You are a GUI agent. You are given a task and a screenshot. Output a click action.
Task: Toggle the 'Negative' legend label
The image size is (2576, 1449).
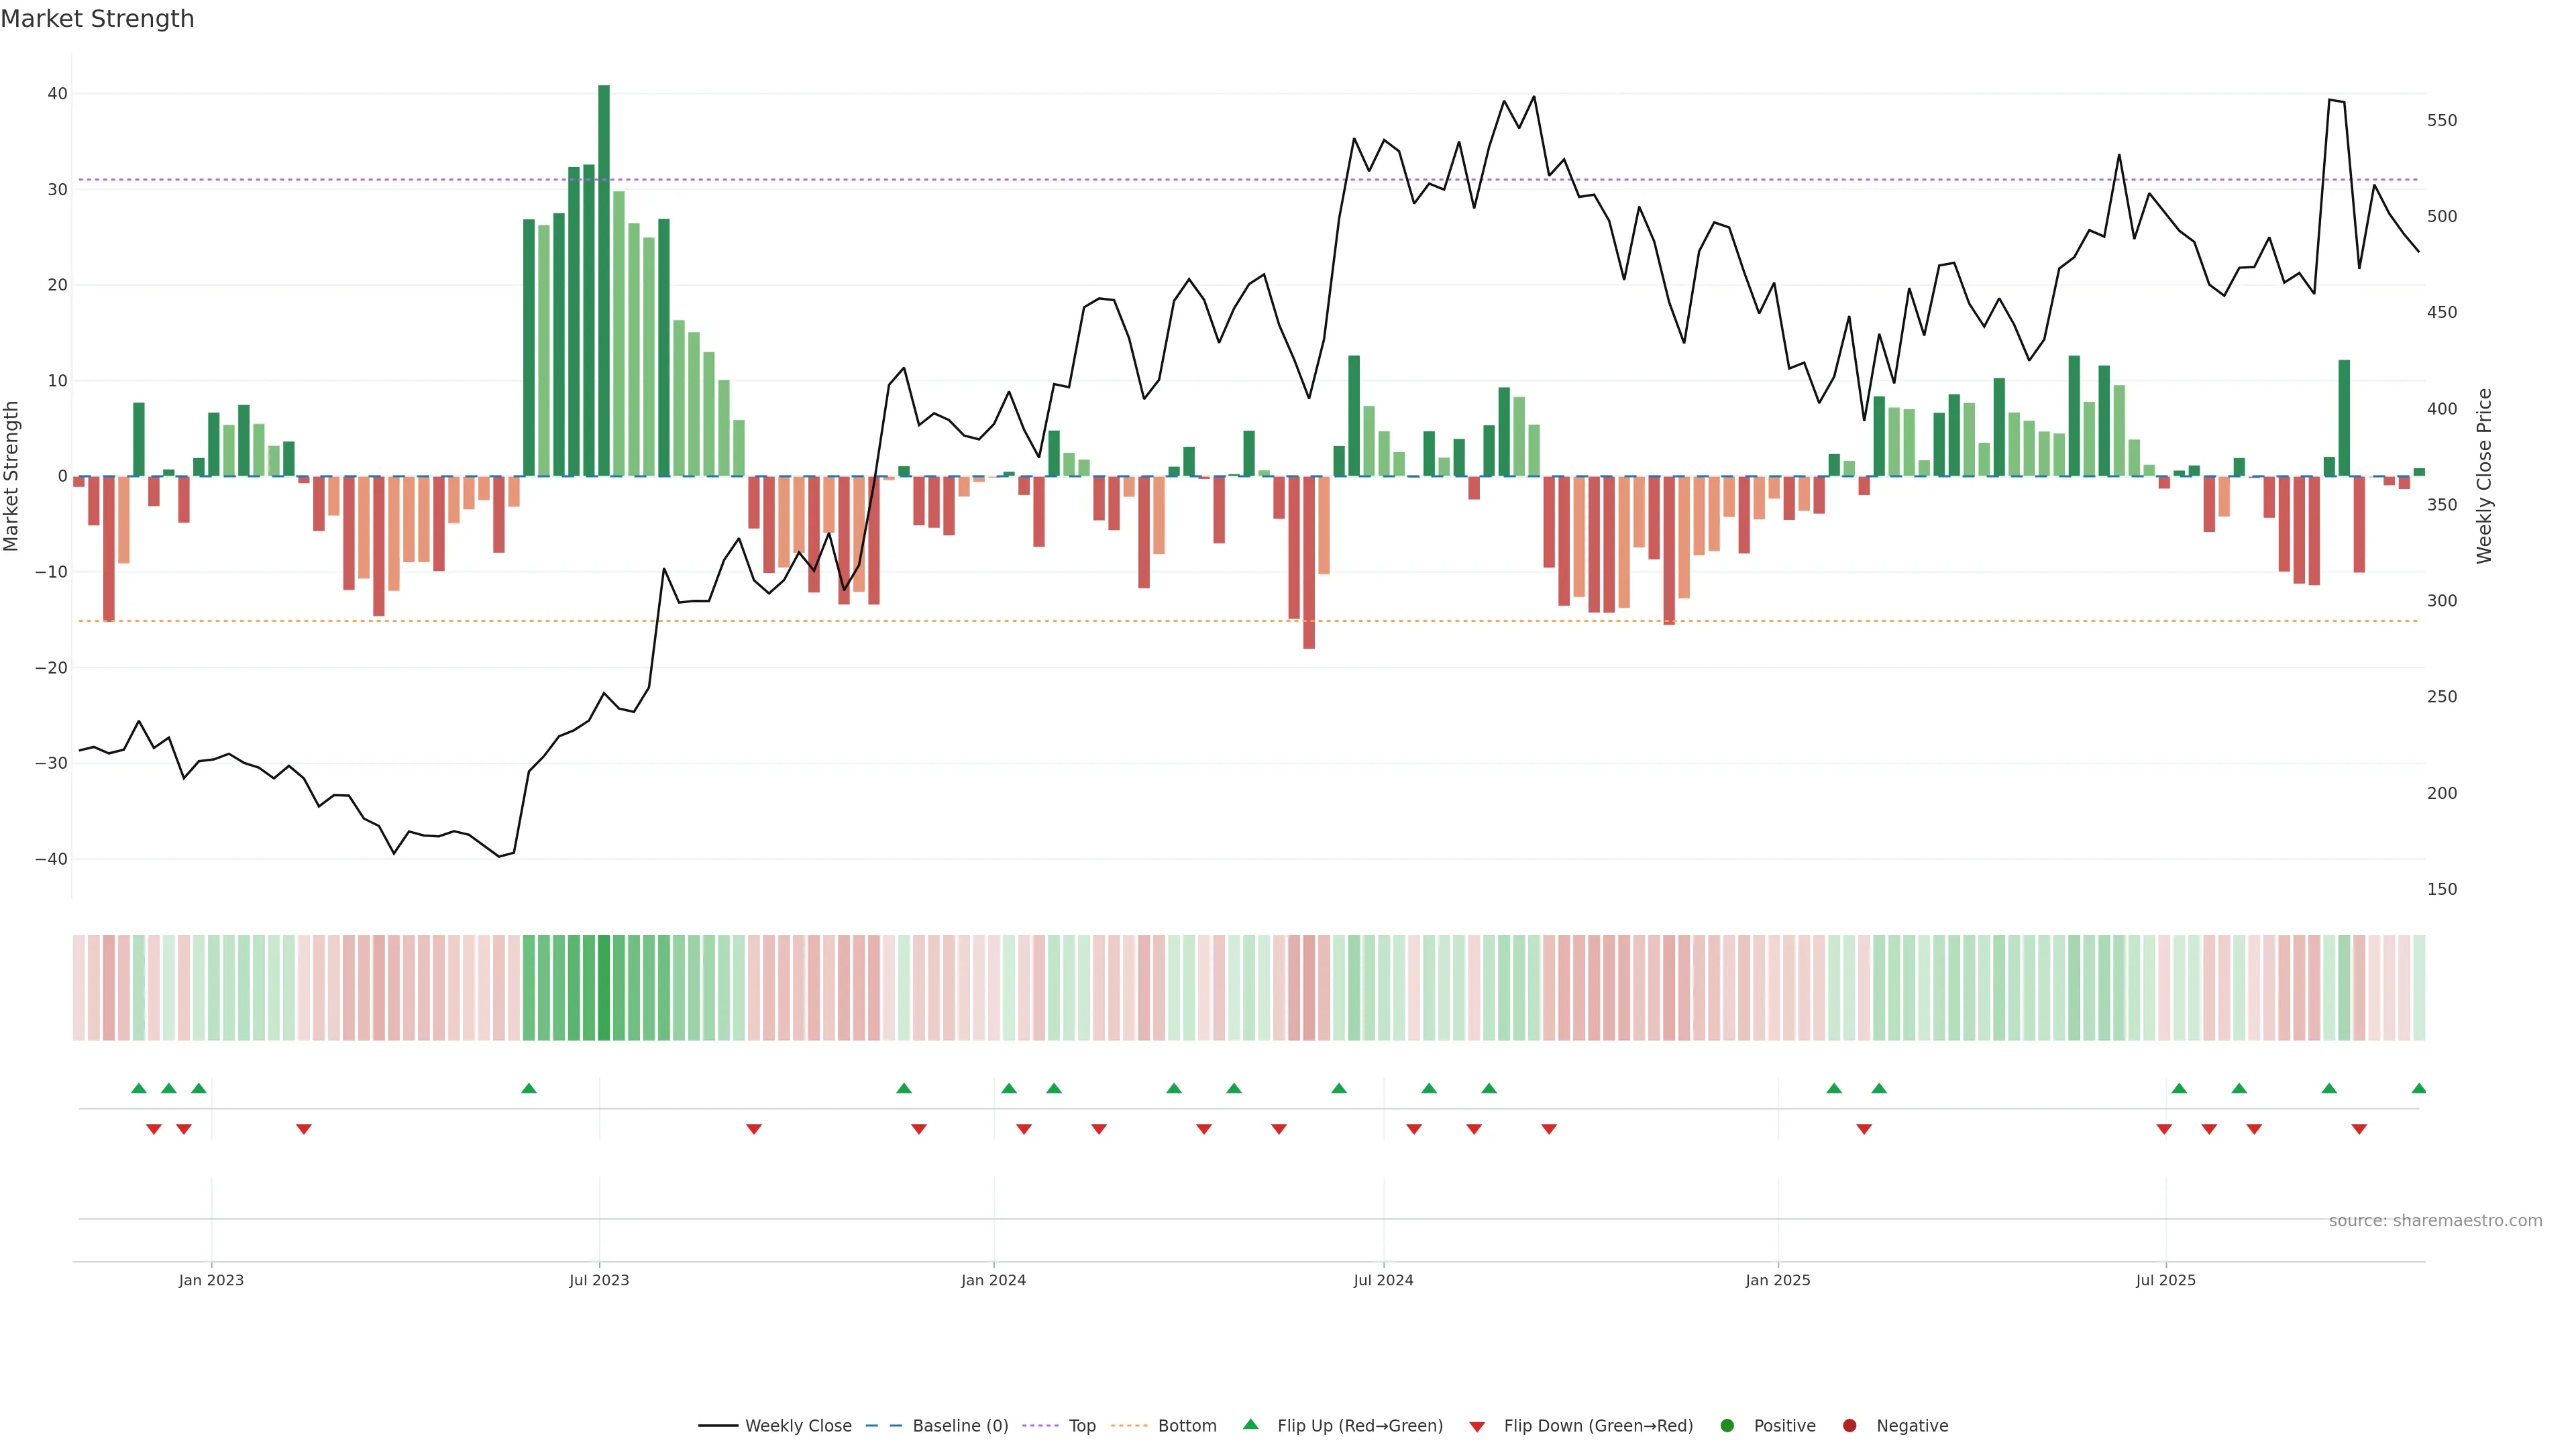(x=1912, y=1426)
